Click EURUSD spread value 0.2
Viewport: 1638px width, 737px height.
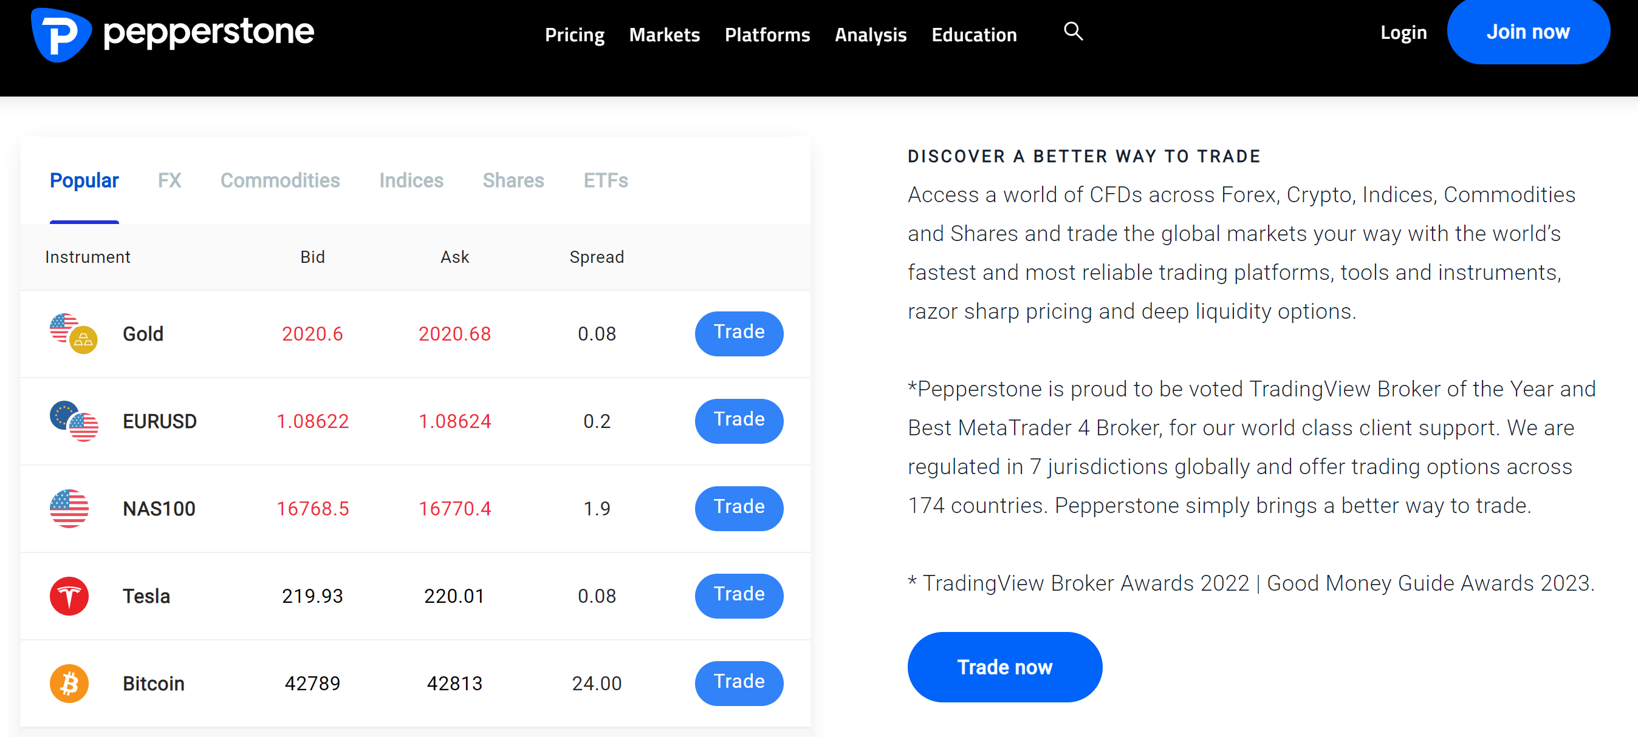pyautogui.click(x=597, y=421)
